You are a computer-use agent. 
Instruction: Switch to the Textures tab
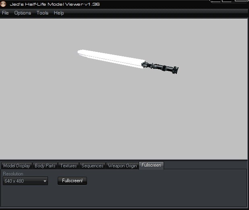(68, 166)
